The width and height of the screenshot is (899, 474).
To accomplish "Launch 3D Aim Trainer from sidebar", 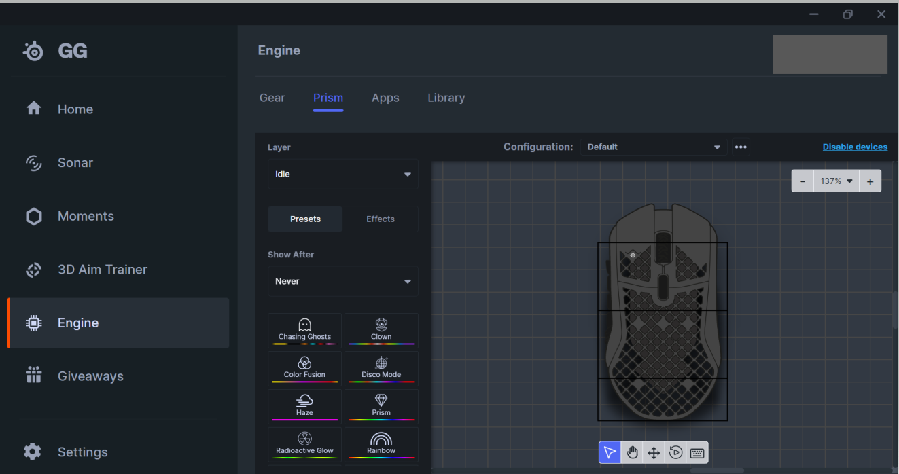I will coord(118,270).
